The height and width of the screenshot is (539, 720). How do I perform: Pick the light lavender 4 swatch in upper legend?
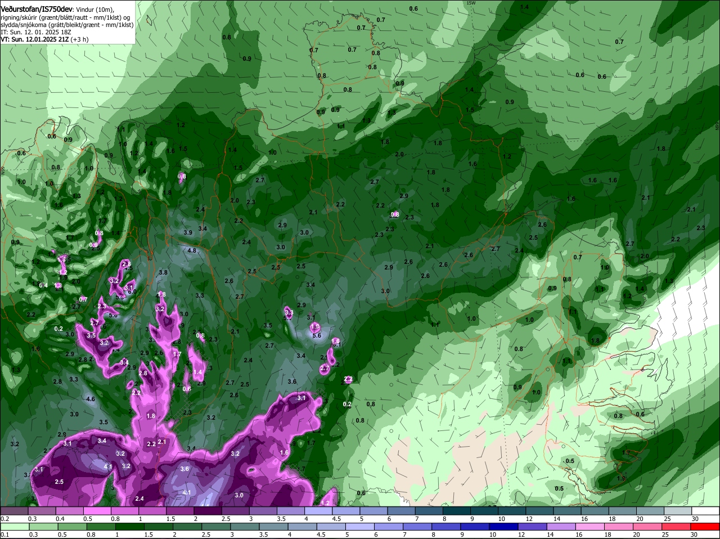[x=318, y=511]
